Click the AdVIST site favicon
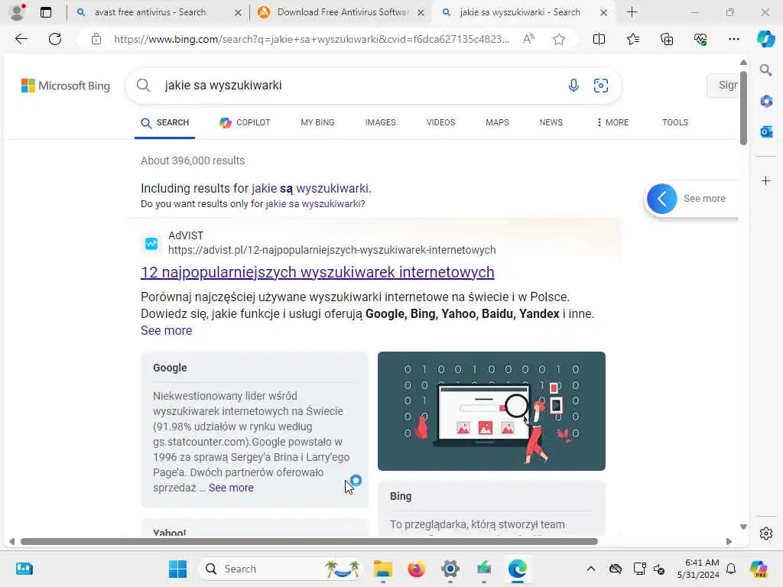Viewport: 783px width, 587px height. [x=151, y=243]
